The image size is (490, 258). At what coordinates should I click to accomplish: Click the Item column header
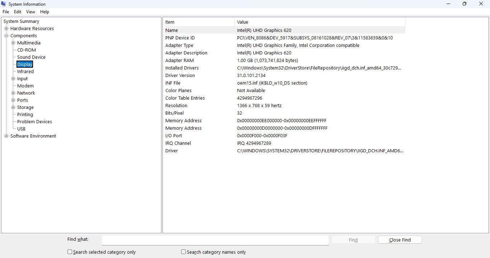coord(199,22)
